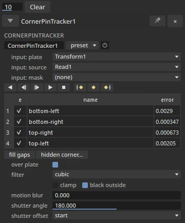Select the bottom-right track name

(x=90, y=122)
